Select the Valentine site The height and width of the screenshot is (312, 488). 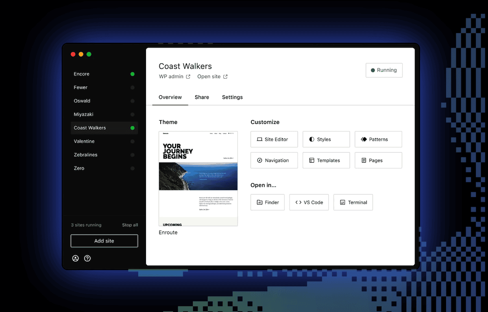[x=104, y=141]
